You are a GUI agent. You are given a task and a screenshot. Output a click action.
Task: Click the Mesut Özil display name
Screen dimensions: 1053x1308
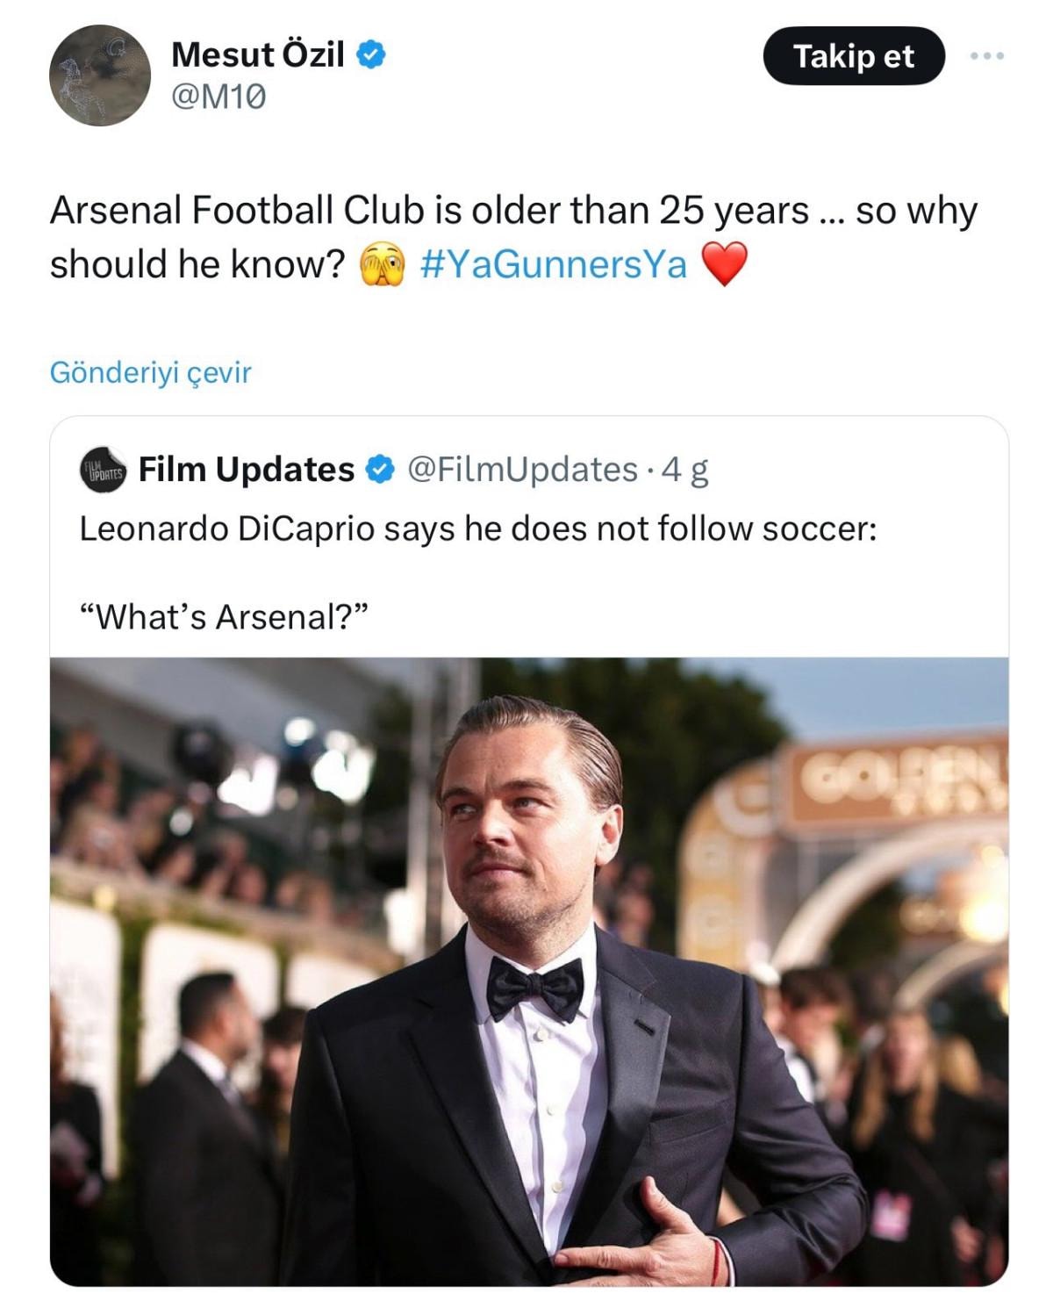(257, 54)
